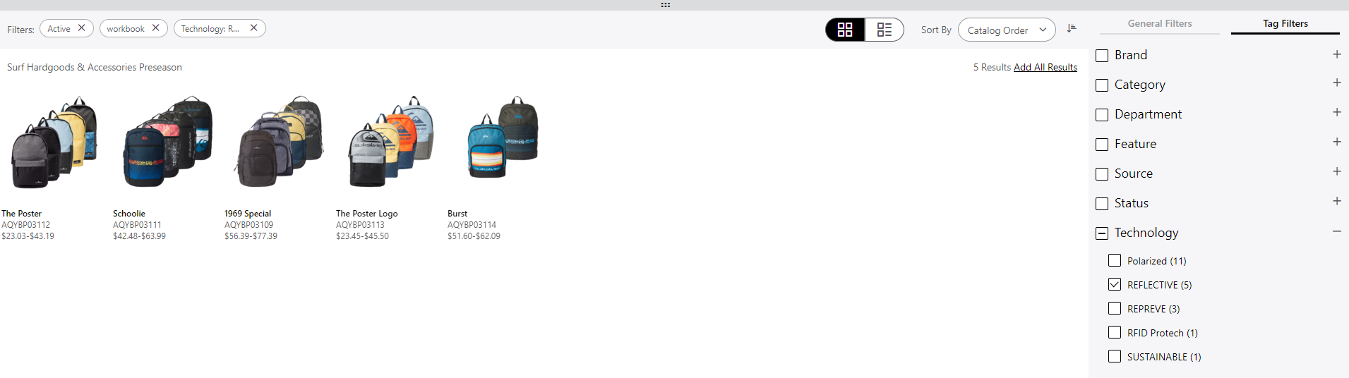Open the General Filters tab
The image size is (1349, 378).
1159,23
